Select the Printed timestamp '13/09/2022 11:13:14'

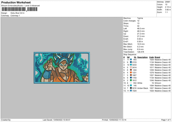click(x=118, y=120)
